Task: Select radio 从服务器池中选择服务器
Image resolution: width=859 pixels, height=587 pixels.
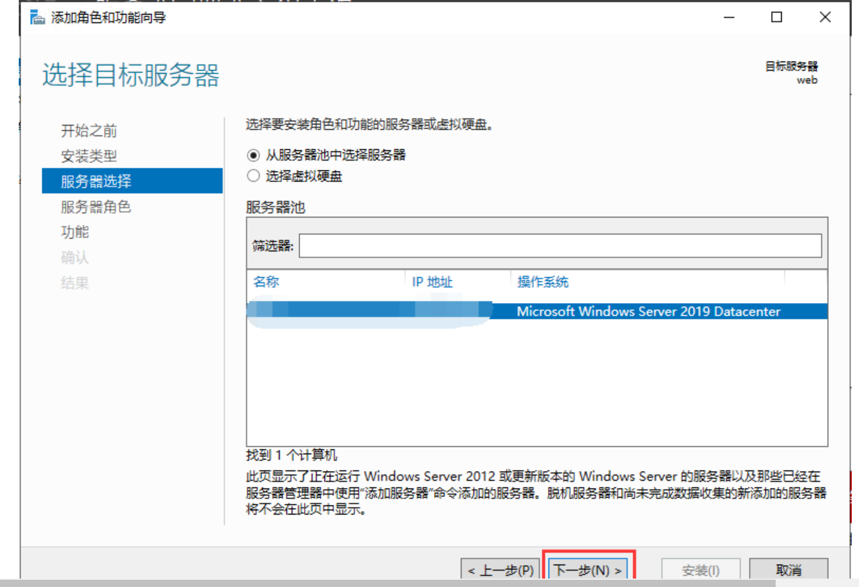Action: click(254, 155)
